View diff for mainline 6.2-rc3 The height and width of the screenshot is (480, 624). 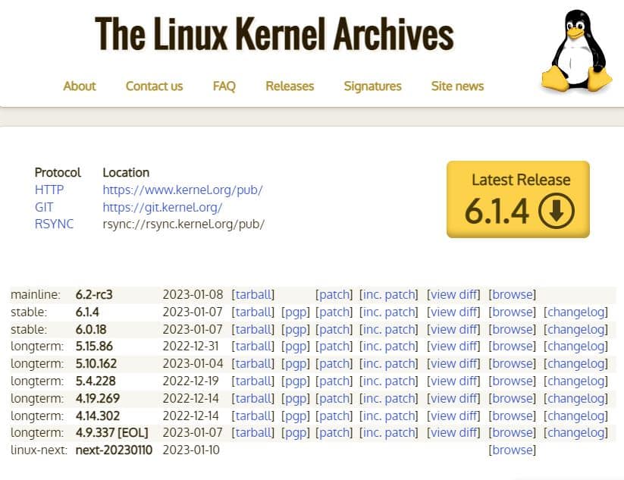point(453,294)
